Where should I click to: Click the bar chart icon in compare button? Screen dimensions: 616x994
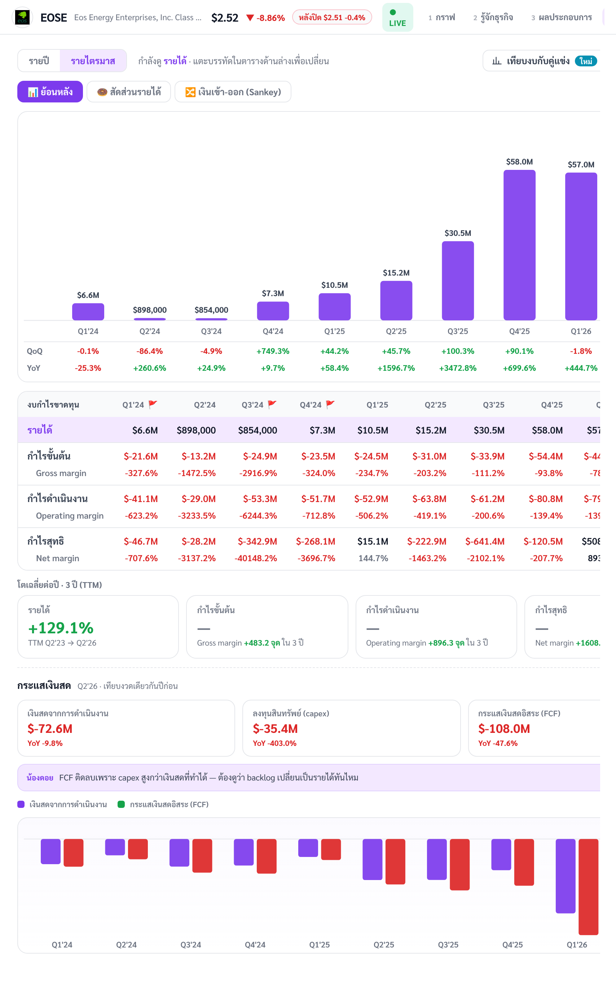[x=496, y=61]
